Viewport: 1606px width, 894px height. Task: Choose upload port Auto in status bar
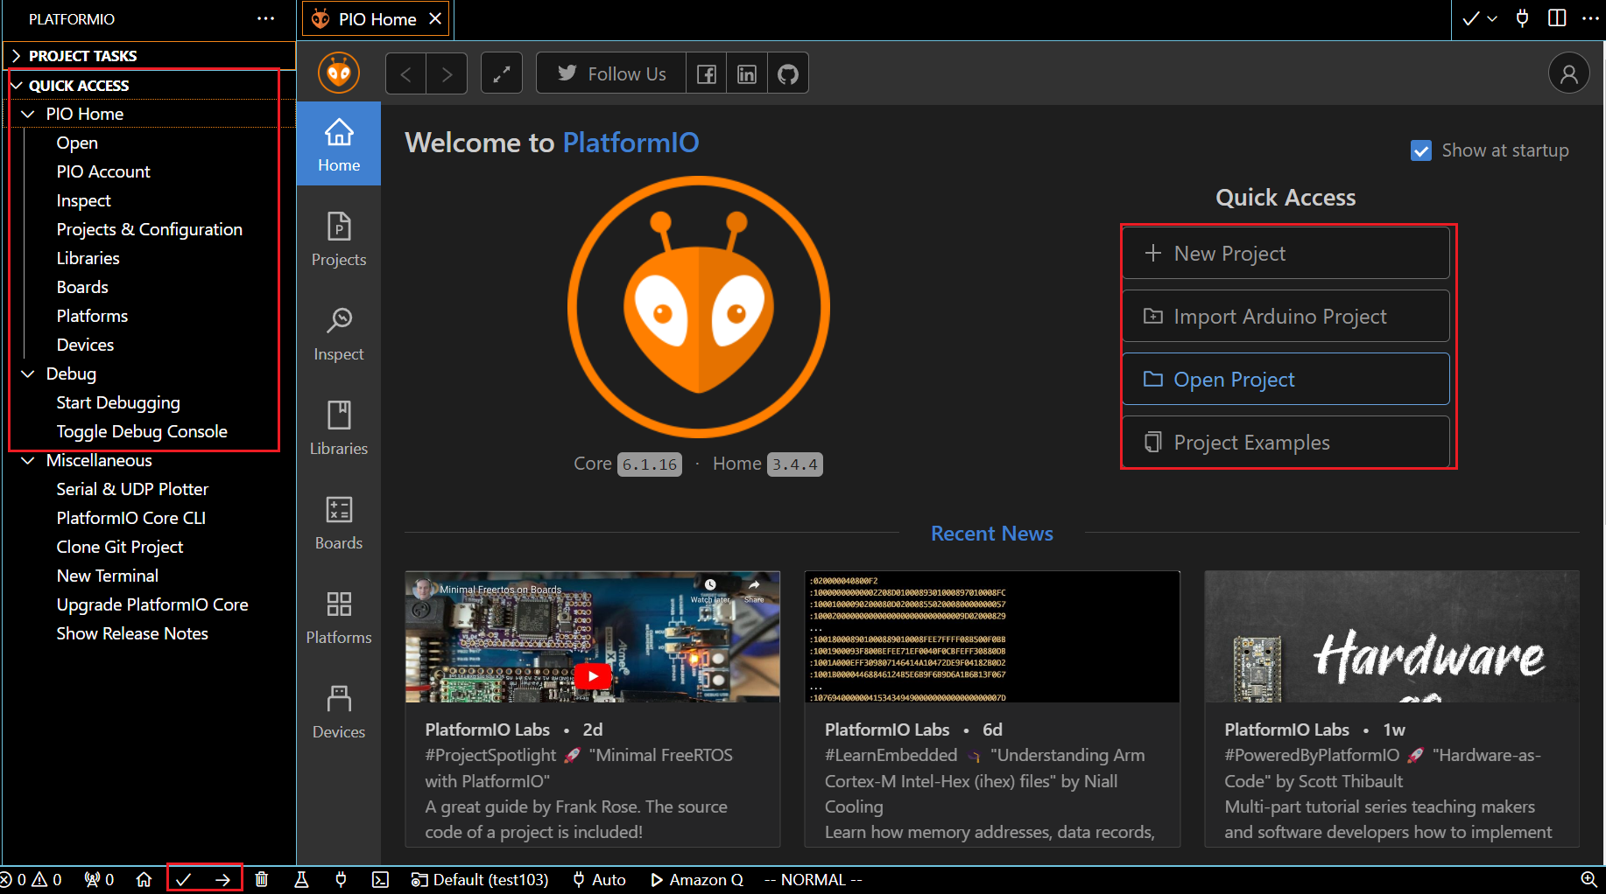tap(600, 879)
